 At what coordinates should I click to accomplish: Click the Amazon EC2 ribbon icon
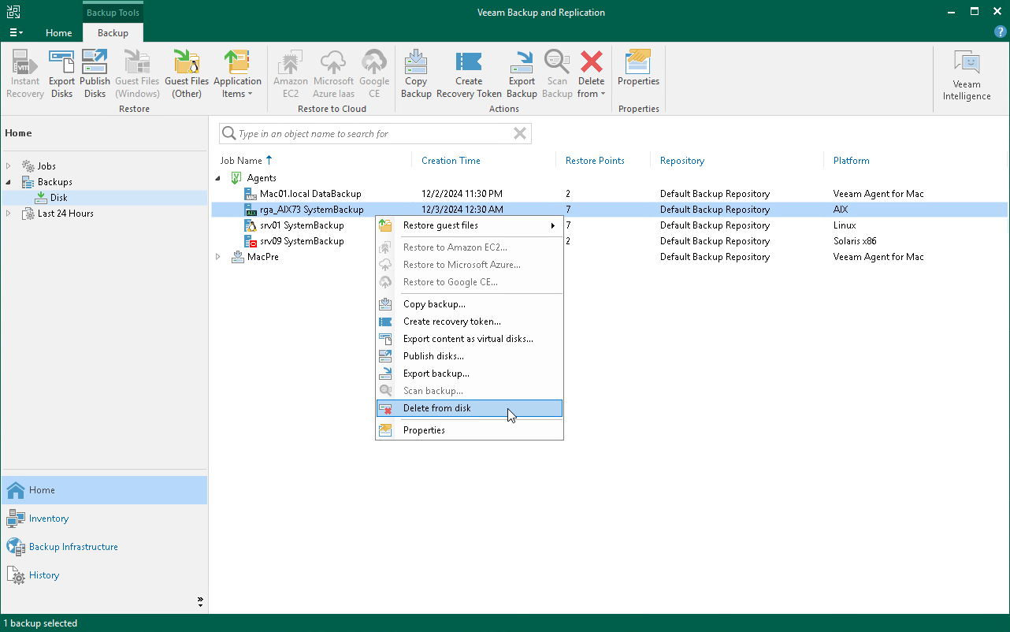[x=291, y=74]
